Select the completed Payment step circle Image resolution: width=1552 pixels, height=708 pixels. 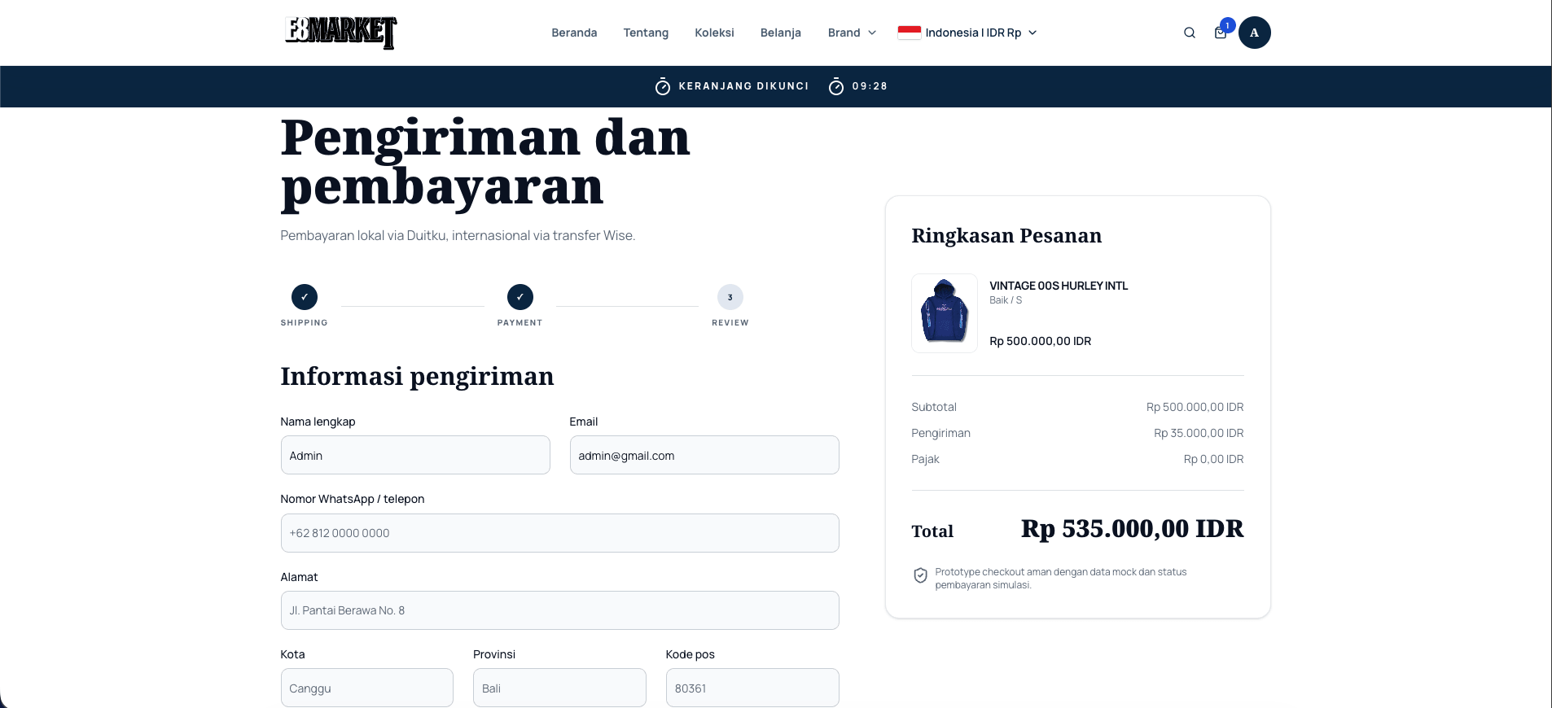pos(520,297)
